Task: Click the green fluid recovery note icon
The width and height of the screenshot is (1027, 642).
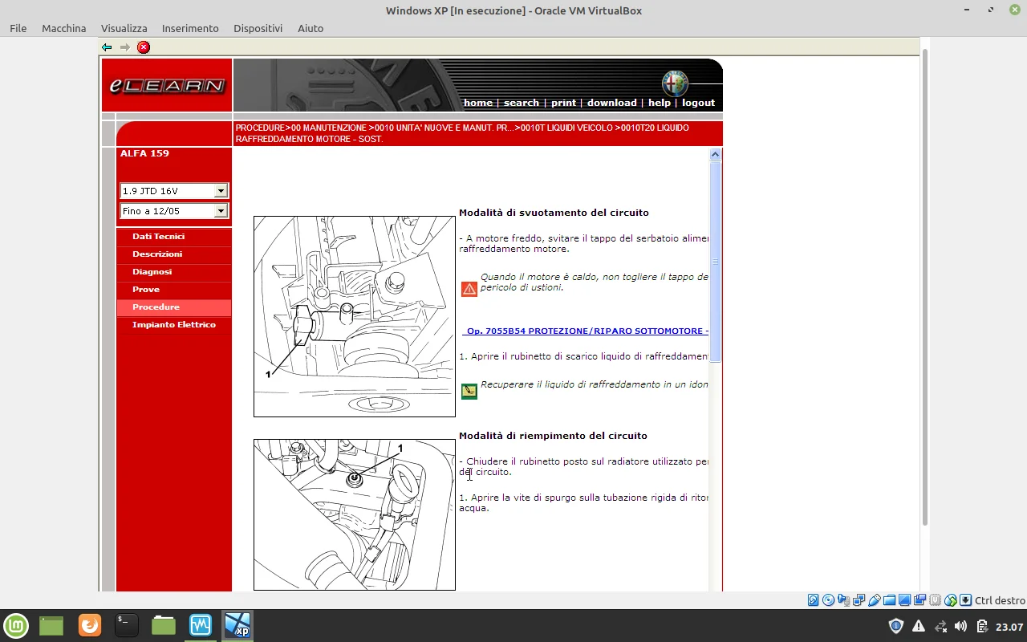Action: [x=469, y=391]
